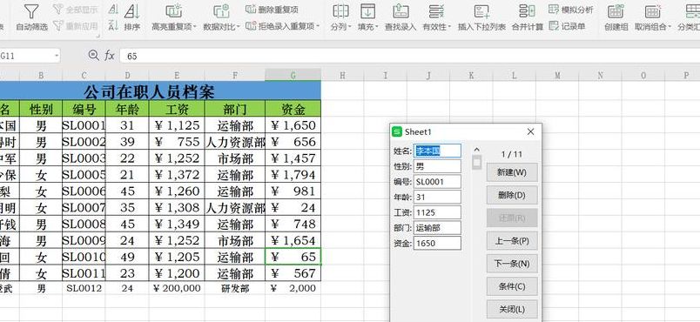700x322 pixels.
Task: Expand the 分列 split column dropdown
Action: (349, 27)
